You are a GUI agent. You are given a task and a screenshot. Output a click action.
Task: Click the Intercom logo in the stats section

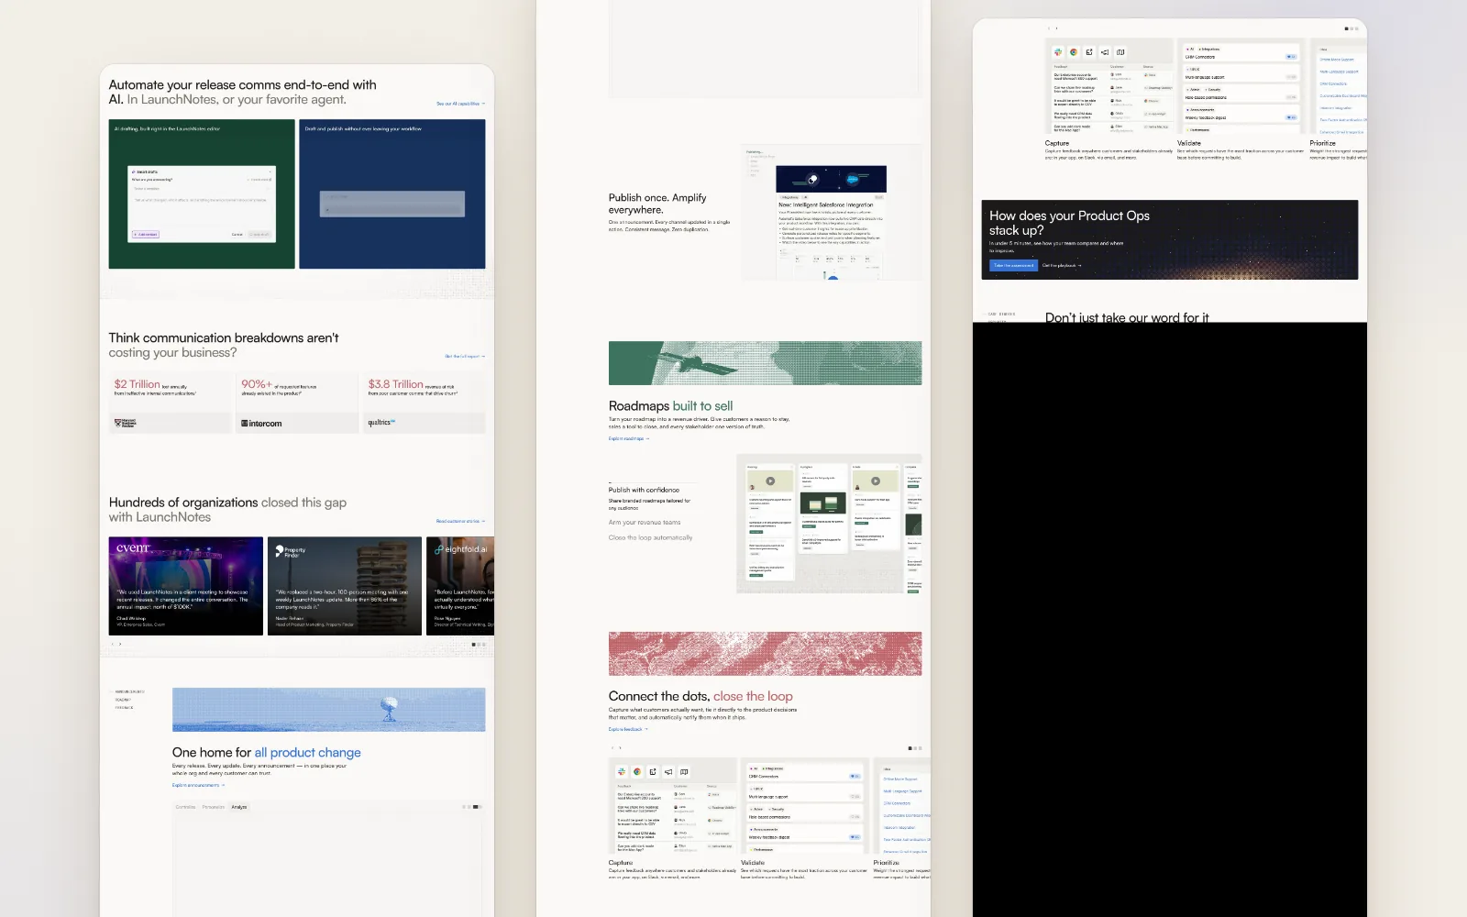point(261,424)
